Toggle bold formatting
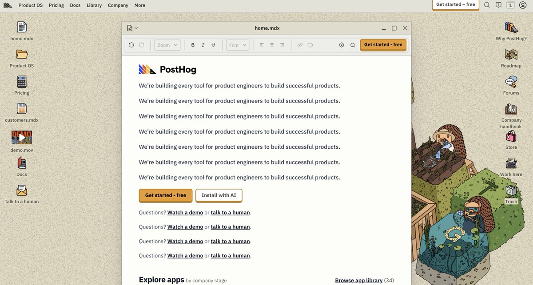The width and height of the screenshot is (533, 285). [193, 45]
